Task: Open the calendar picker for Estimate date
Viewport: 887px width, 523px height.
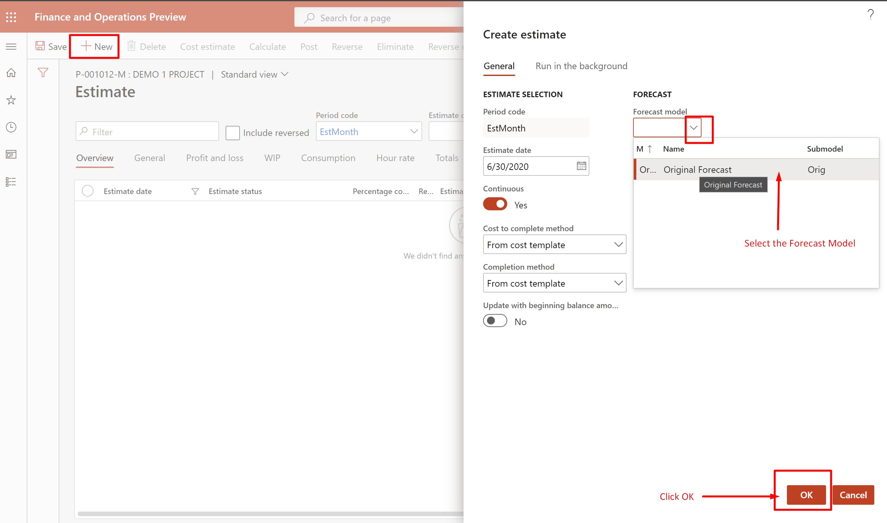Action: point(581,166)
